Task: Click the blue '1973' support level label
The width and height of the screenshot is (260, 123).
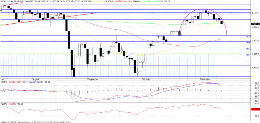Action: [248, 49]
